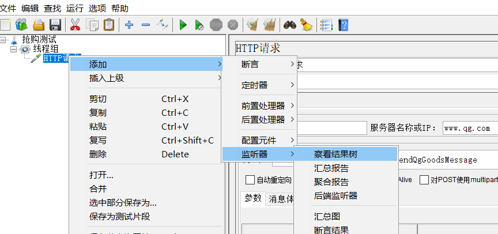The height and width of the screenshot is (234, 498).
Task: Choose 察看结果树 listener
Action: pyautogui.click(x=346, y=154)
